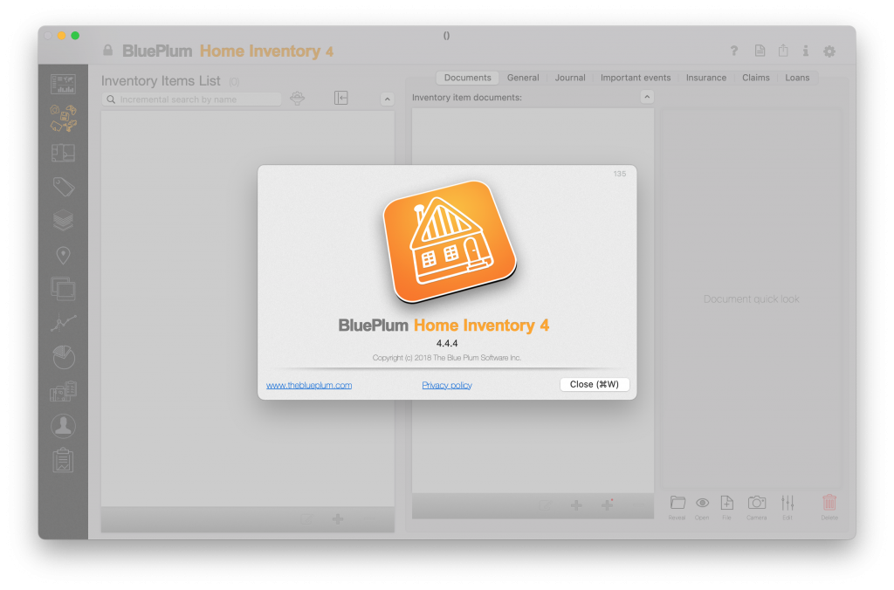Click the edit pencil icon under items list
Viewport: 894px width, 590px height.
pyautogui.click(x=306, y=518)
